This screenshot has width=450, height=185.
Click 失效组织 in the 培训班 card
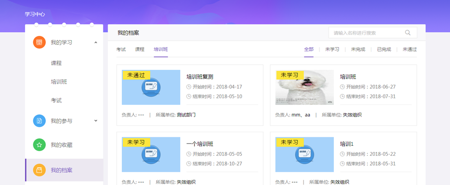pyautogui.click(x=352, y=115)
